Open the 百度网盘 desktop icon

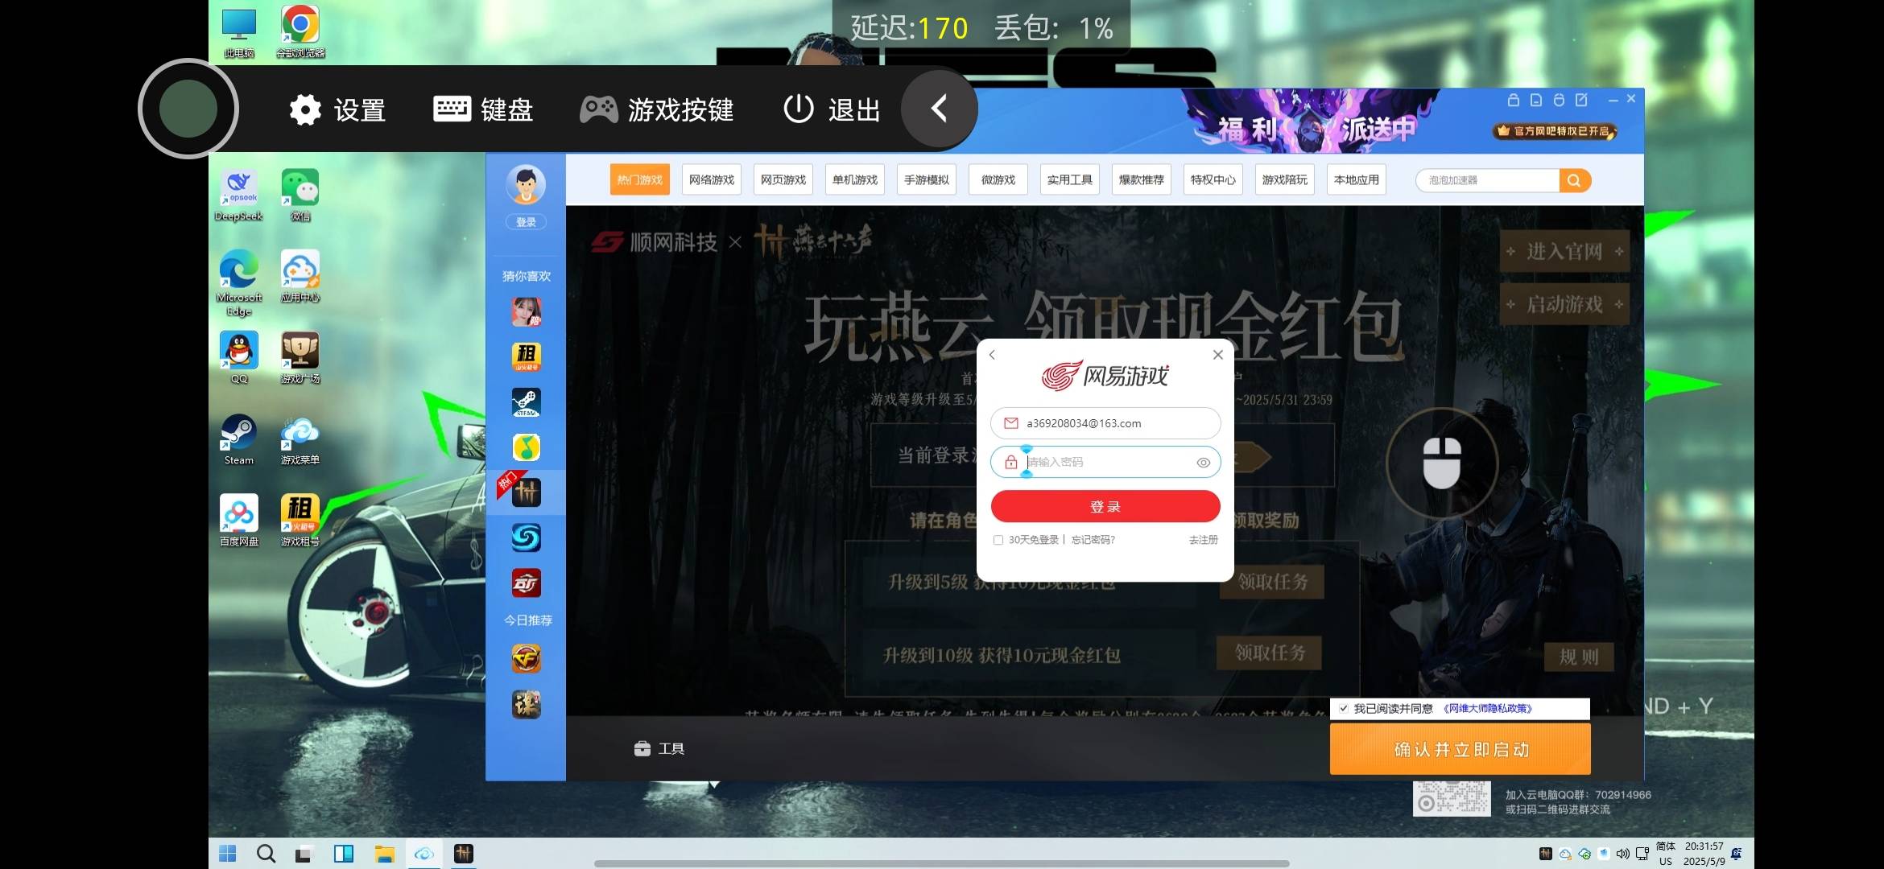pos(239,520)
